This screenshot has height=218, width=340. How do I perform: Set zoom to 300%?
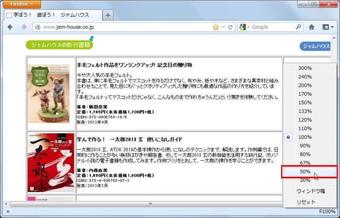coord(305,68)
